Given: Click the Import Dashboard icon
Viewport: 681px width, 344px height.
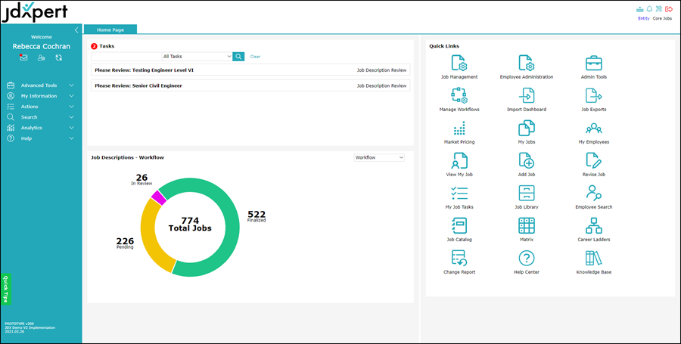Looking at the screenshot, I should click(526, 96).
